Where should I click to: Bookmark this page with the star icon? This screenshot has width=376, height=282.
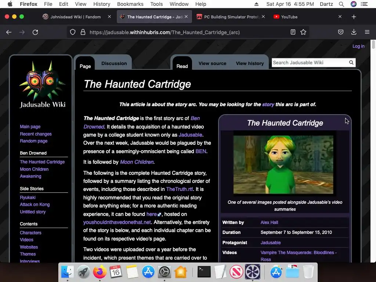pos(303,32)
